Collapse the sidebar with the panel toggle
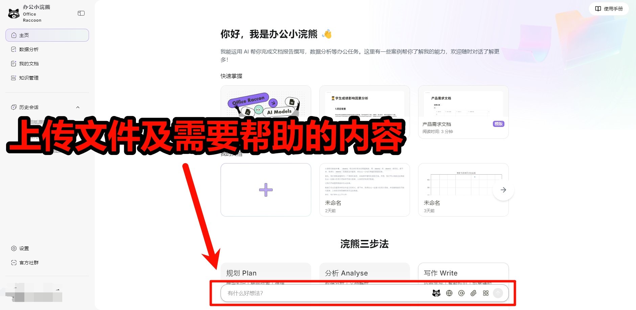The width and height of the screenshot is (636, 310). coord(81,13)
